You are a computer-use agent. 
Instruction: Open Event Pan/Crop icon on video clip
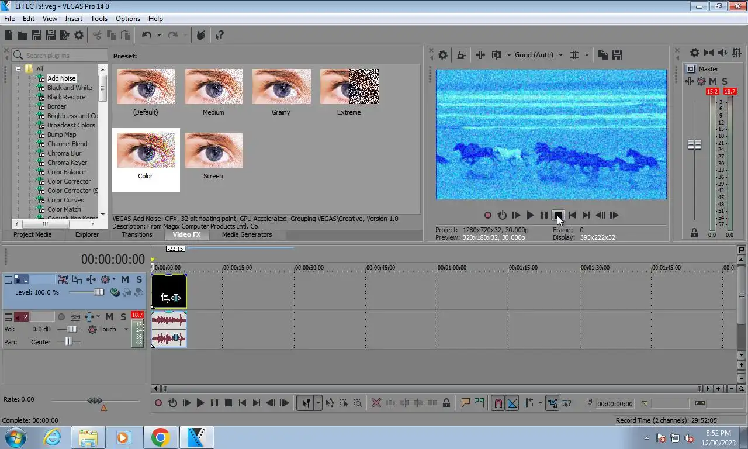[x=165, y=298]
